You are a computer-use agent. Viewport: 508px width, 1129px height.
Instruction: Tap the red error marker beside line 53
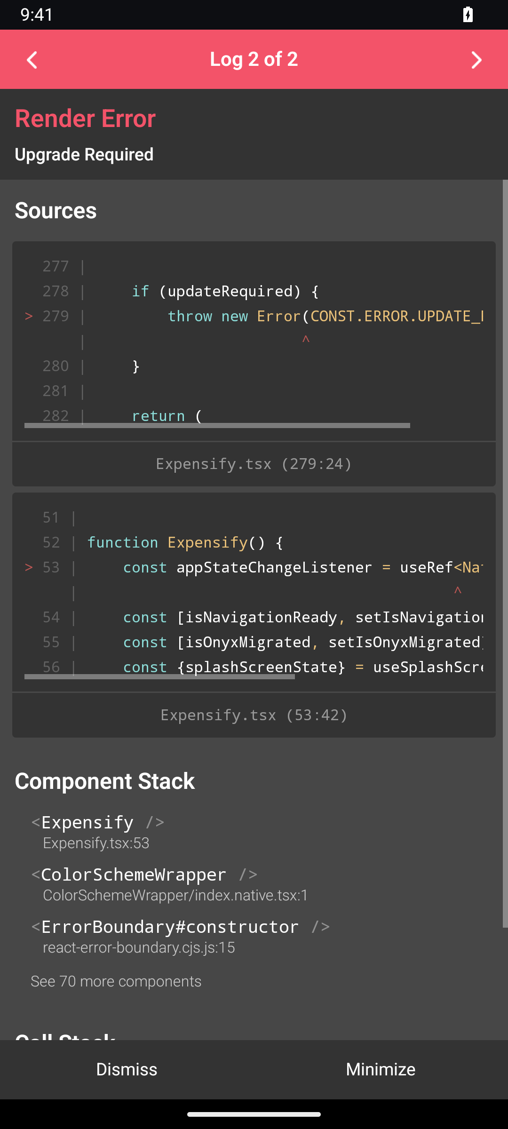pyautogui.click(x=29, y=567)
